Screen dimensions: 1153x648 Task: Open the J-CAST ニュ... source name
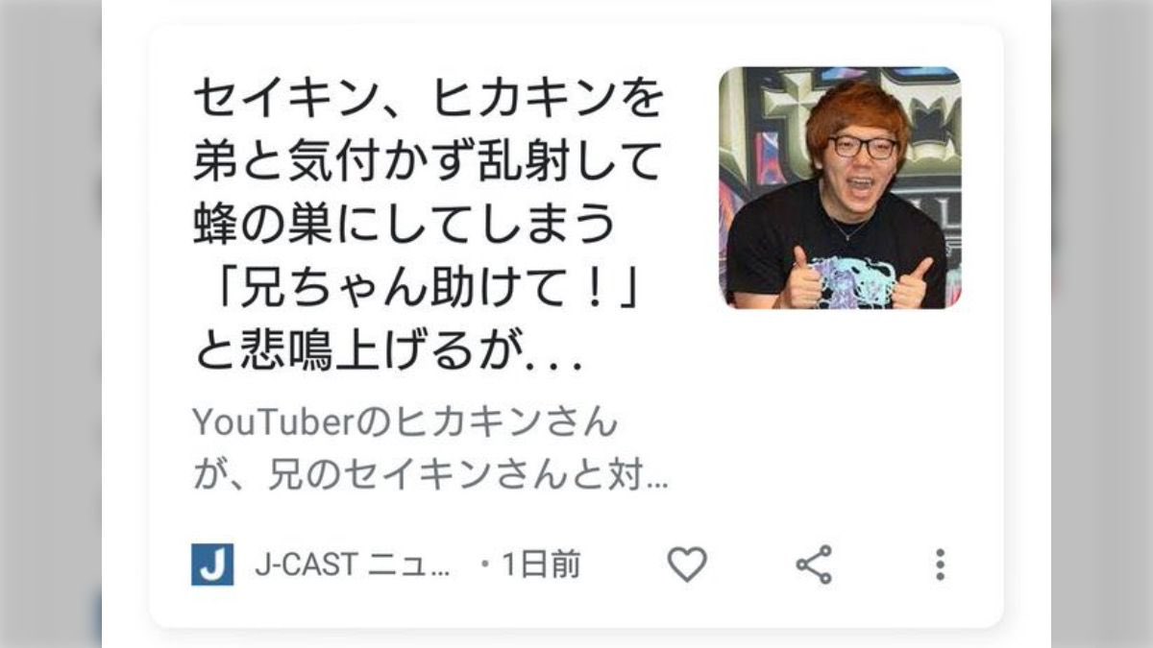[352, 565]
